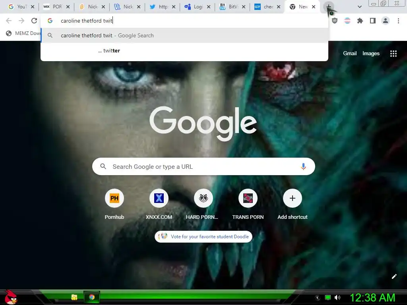
Task: Open the file explorer taskbar icon
Action: click(x=74, y=297)
